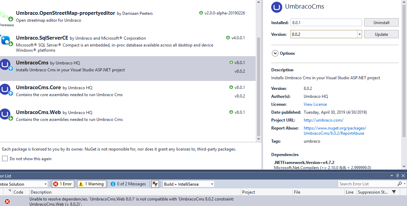Click the UmbracoCms.Web package logo
This screenshot has height=206, width=407.
pos(5,114)
